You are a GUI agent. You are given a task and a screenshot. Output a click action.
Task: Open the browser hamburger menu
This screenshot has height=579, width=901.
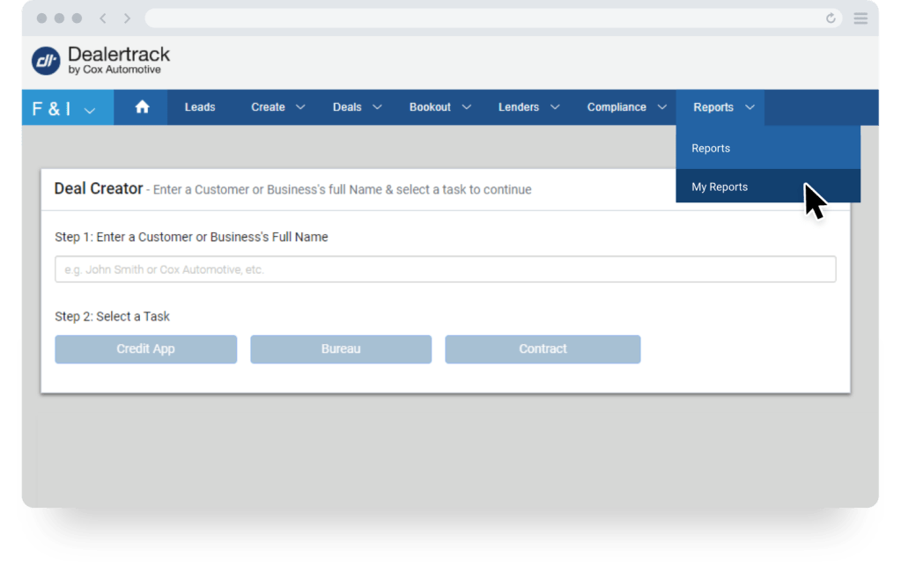[x=860, y=18]
